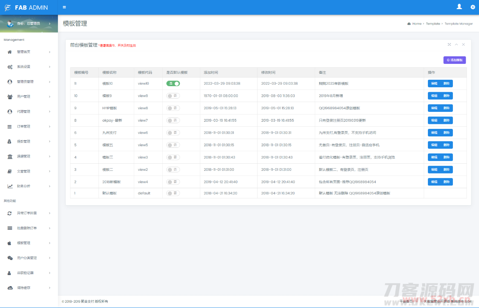Open the user profile icon in header

459,7
